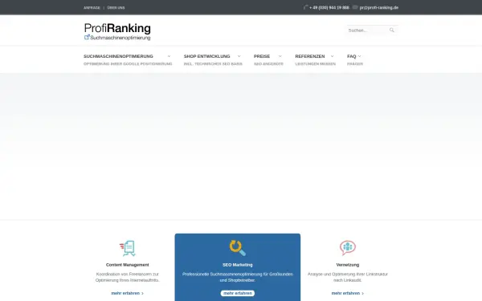Expand the Shop Entwicklung menu chevron

click(239, 56)
